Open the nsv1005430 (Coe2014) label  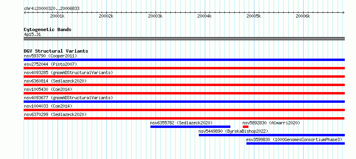pos(48,89)
